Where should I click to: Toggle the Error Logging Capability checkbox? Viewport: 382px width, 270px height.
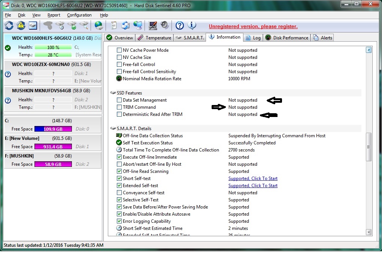pos(119,221)
